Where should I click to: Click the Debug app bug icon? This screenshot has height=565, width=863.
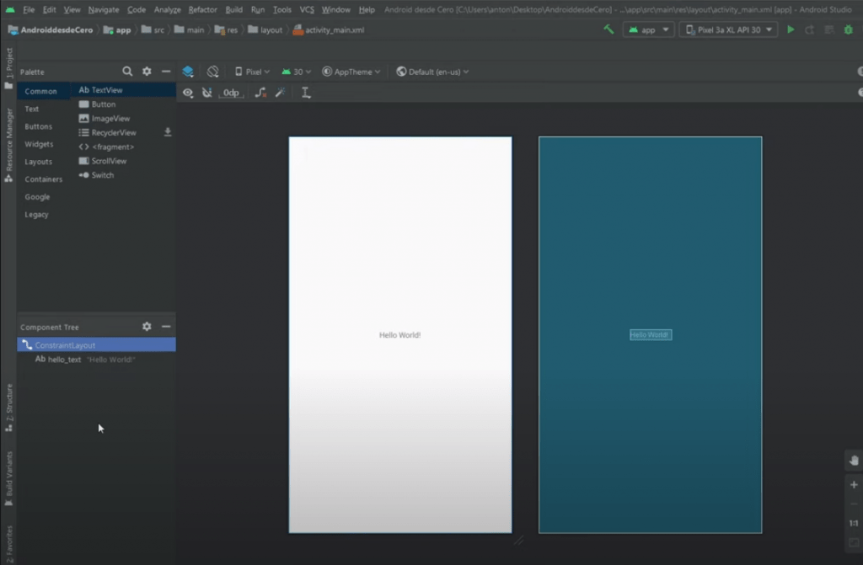850,29
